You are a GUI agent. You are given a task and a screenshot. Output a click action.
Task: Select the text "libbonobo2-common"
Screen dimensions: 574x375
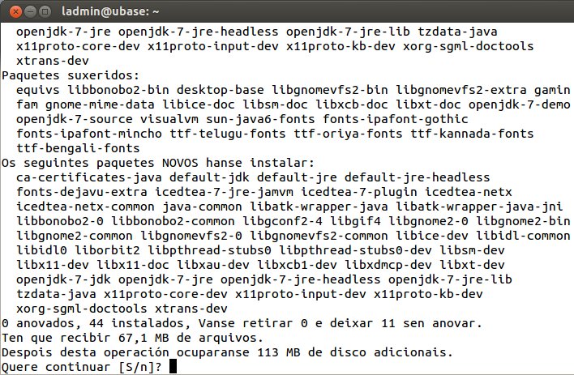pos(173,221)
